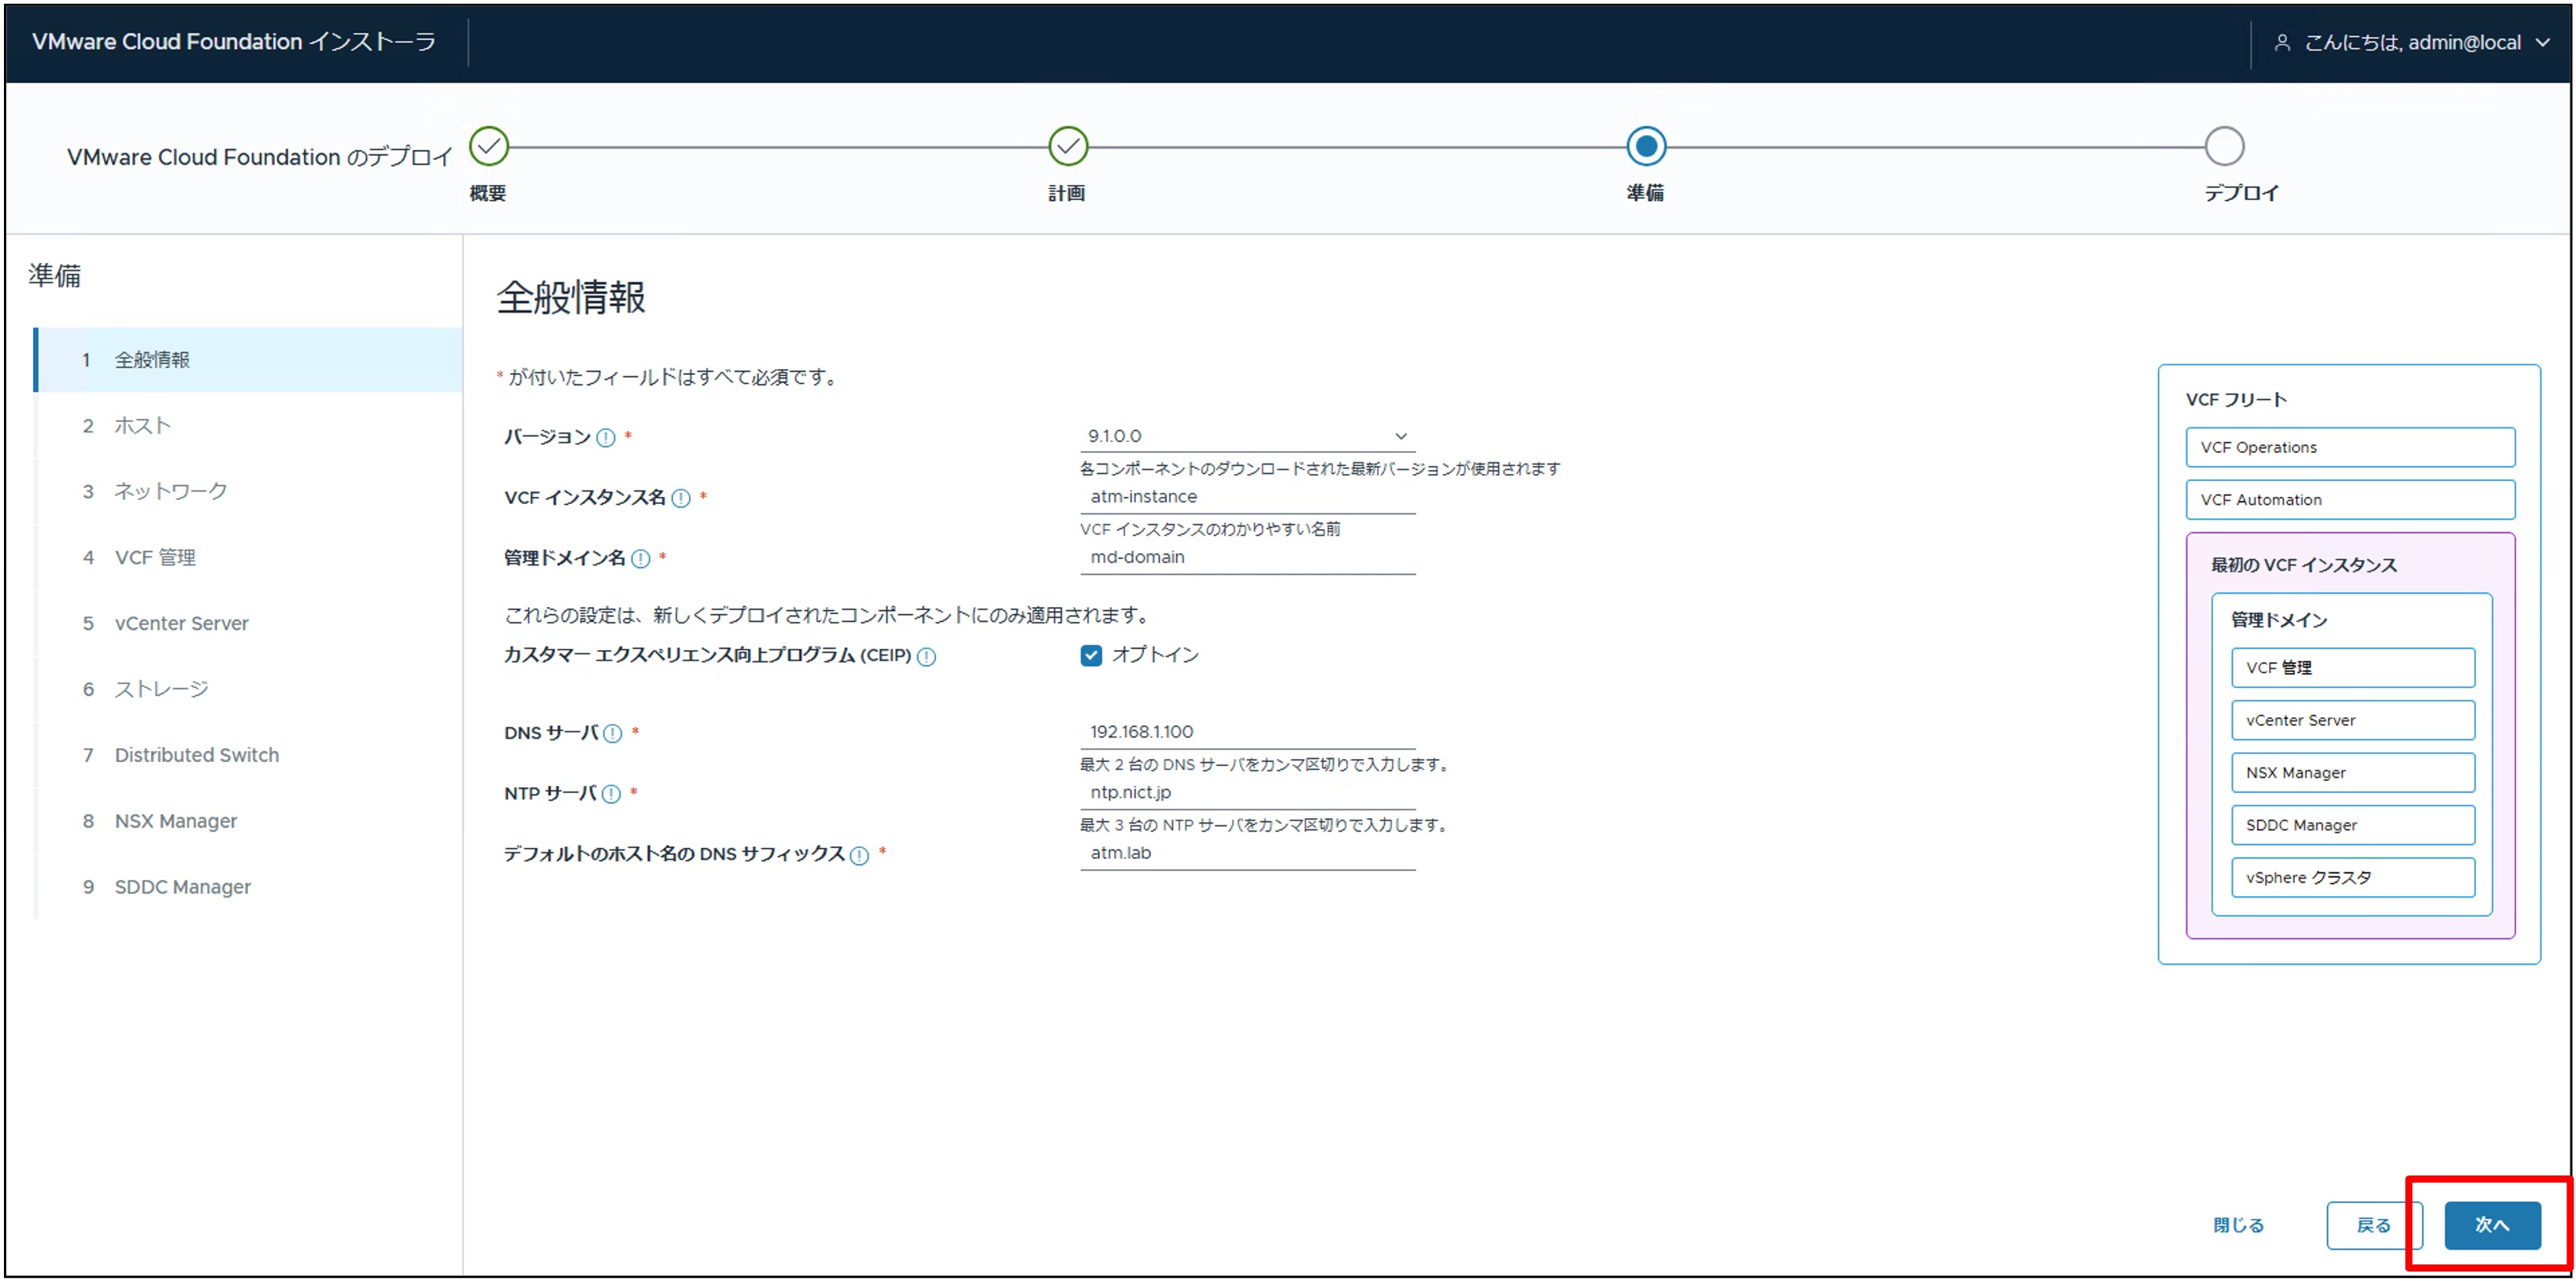
Task: Click the 最初の VCF インスタンス label
Action: (x=2304, y=566)
